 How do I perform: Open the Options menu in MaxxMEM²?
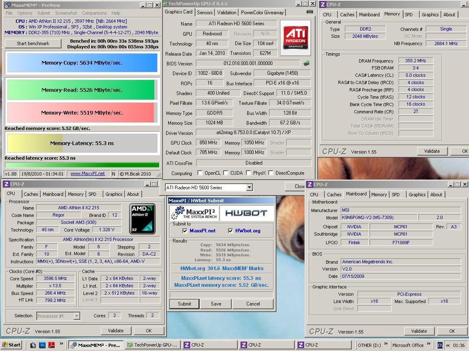(x=24, y=13)
